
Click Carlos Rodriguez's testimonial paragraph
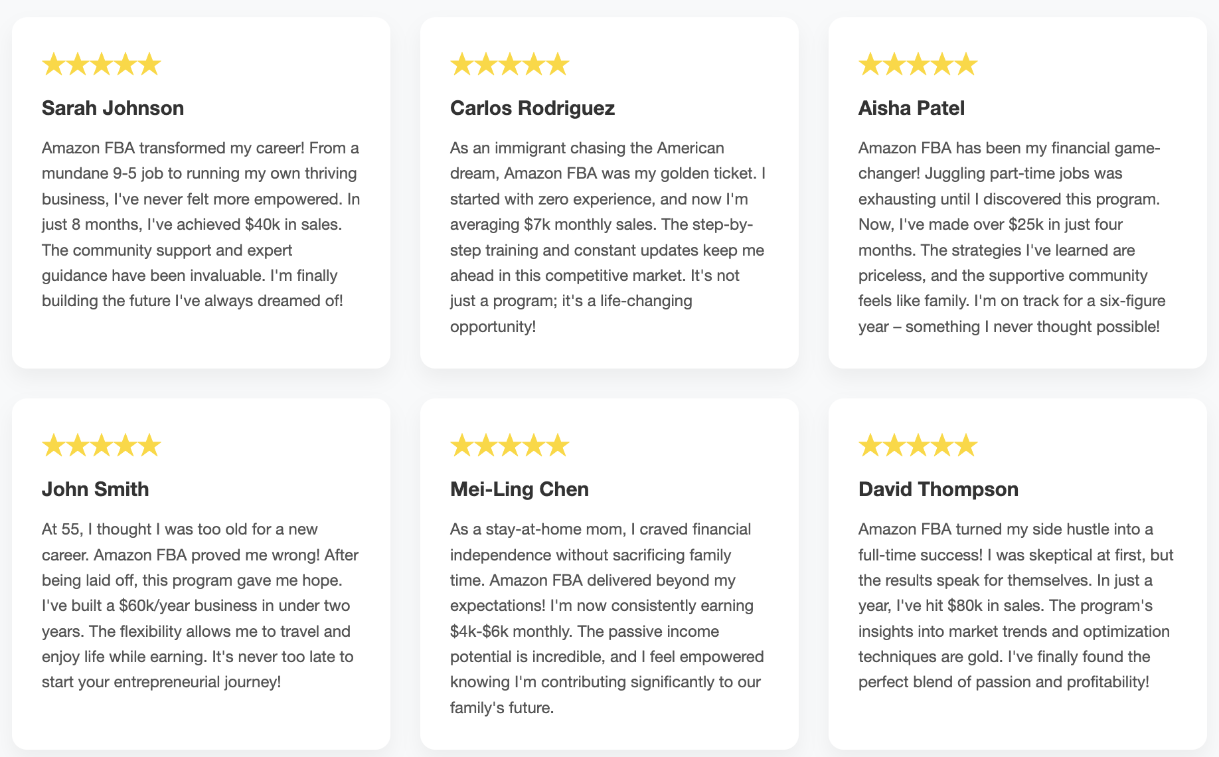[609, 237]
